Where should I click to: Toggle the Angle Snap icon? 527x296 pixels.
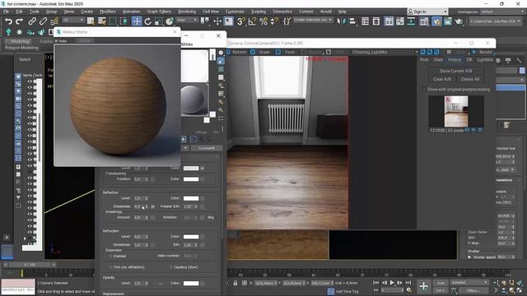[x=252, y=21]
